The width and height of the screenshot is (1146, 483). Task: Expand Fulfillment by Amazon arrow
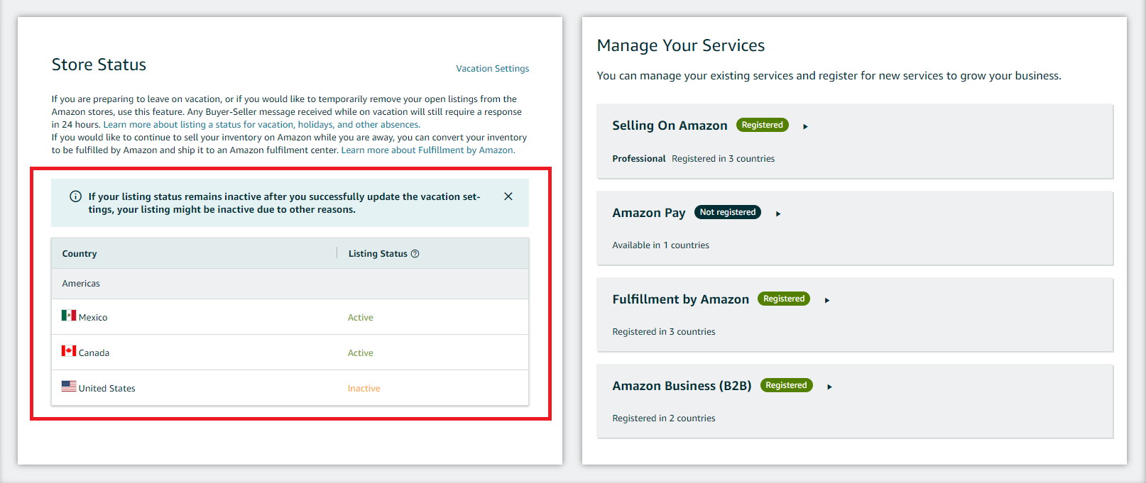click(x=827, y=300)
